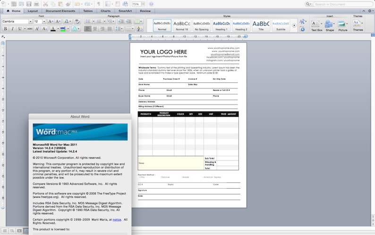Go to the SmartArt tab
The height and width of the screenshot is (235, 375).
coord(125,11)
